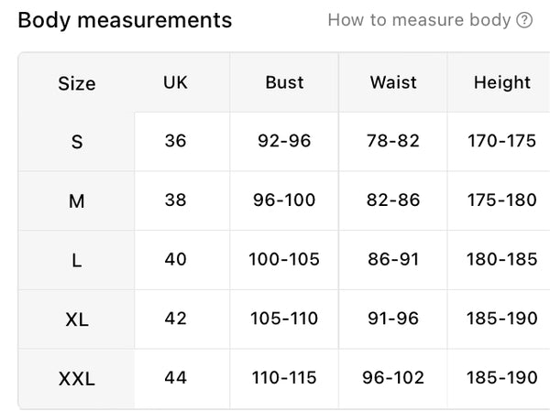Image resolution: width=550 pixels, height=411 pixels.
Task: Select the L size row label
Action: tap(77, 260)
